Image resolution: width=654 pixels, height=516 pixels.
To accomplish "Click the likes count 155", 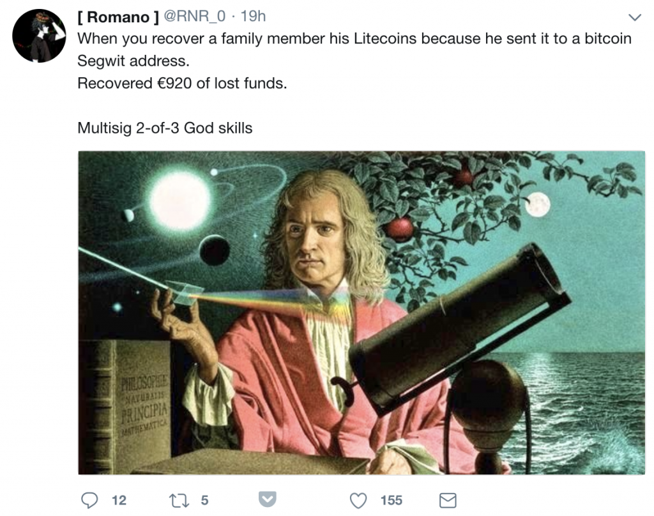I will [x=392, y=500].
